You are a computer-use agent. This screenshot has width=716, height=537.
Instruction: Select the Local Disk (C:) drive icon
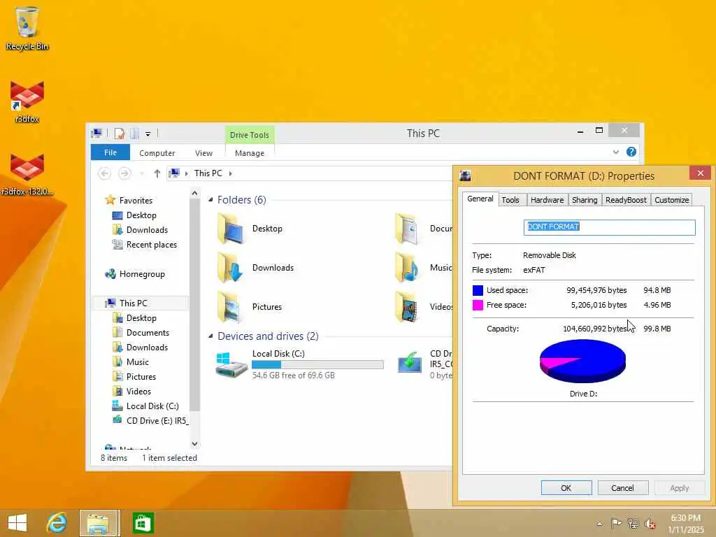pyautogui.click(x=231, y=364)
